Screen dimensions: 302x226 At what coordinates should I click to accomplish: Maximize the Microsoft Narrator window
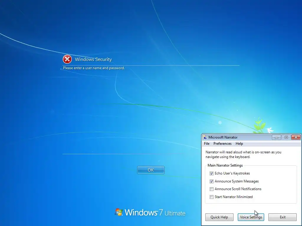click(286, 137)
